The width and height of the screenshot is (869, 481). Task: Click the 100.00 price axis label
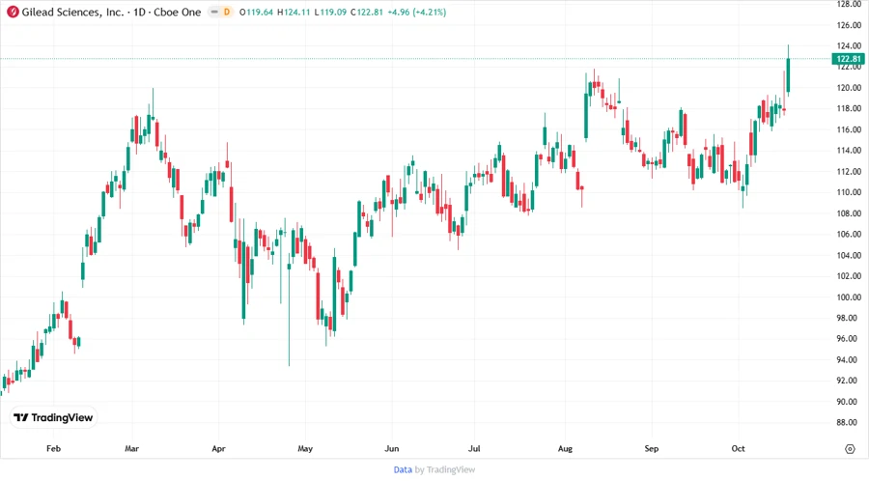pos(849,297)
